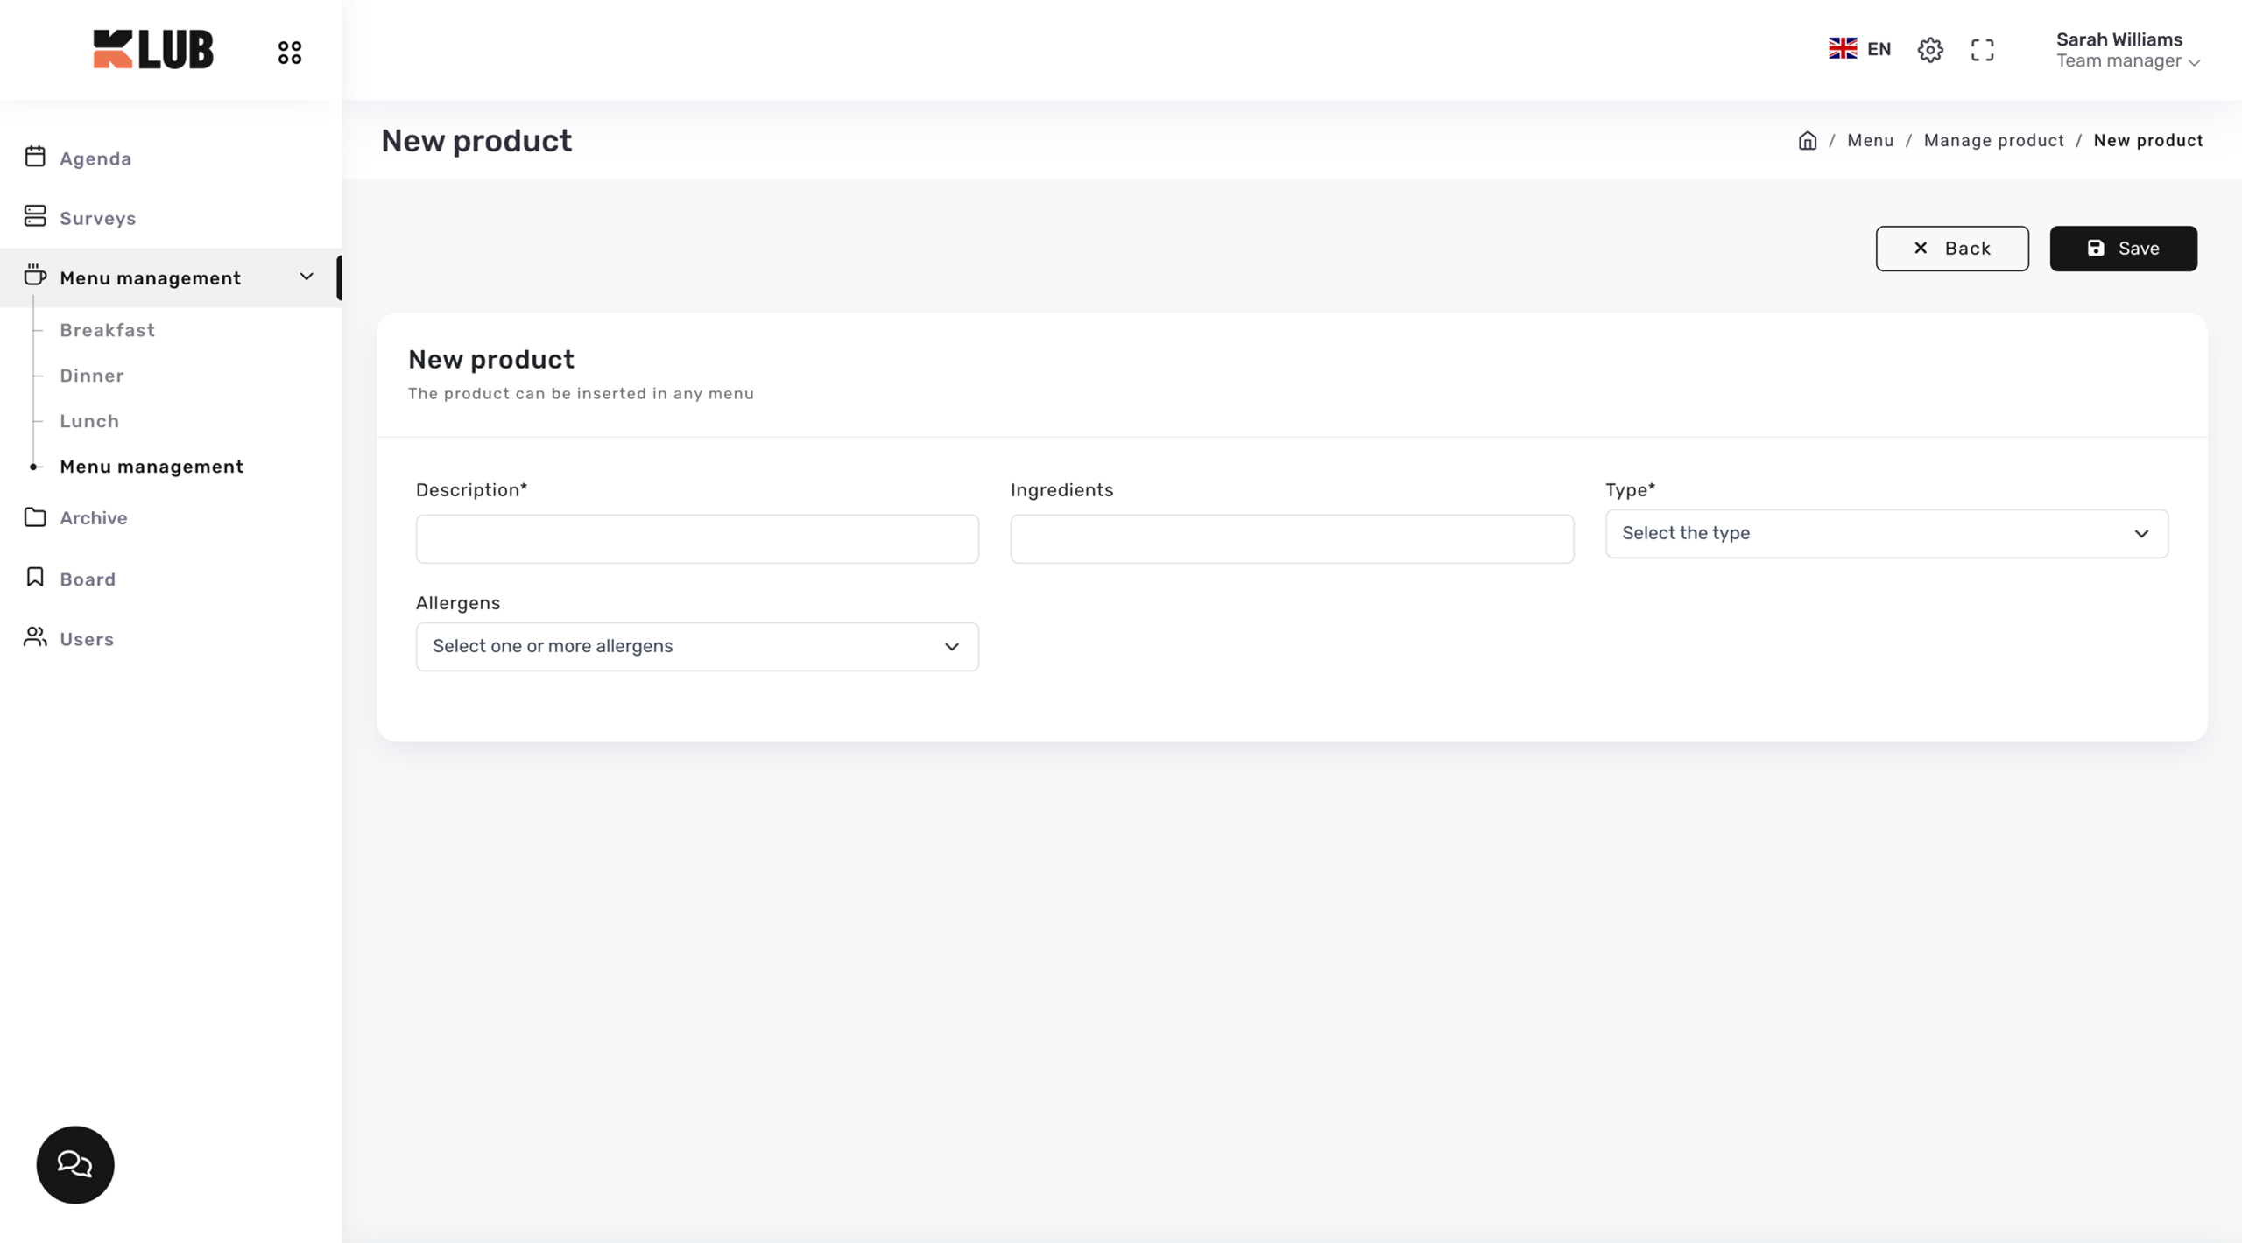
Task: Select Breakfast submenu item
Action: 107,330
